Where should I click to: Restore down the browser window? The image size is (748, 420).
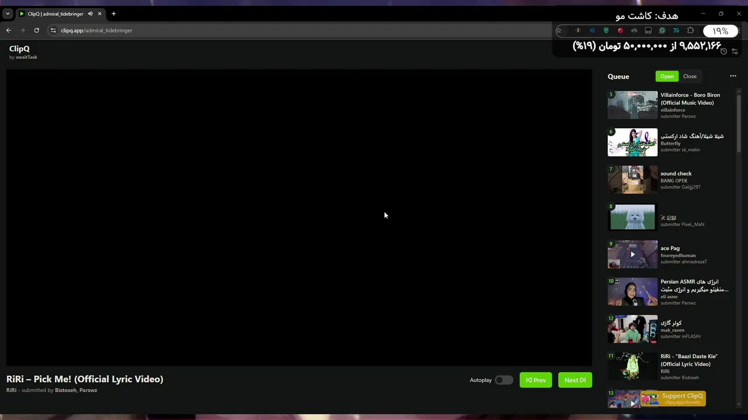(721, 13)
